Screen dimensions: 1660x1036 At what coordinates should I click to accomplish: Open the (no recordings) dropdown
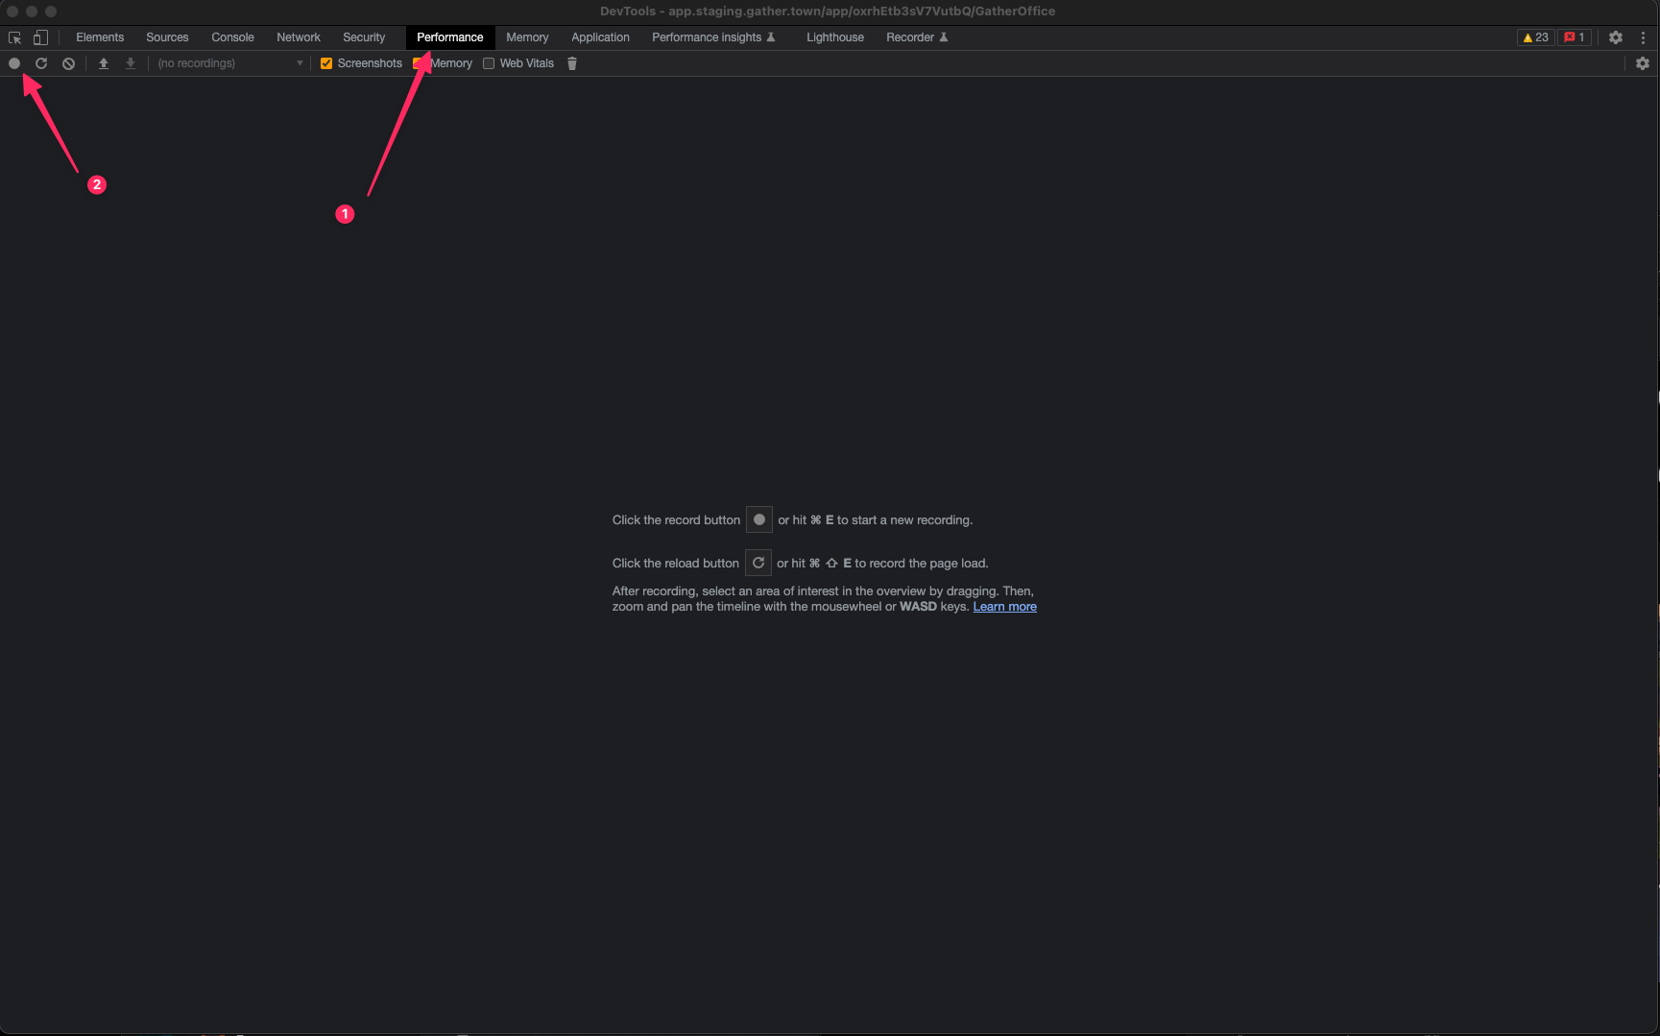pos(230,63)
